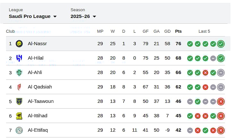Click the Al-Hilal club crest icon
250x140 pixels.
coord(19,58)
